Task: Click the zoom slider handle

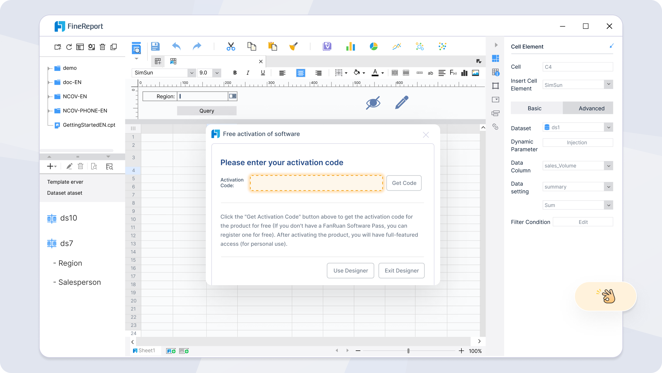Action: coord(408,351)
